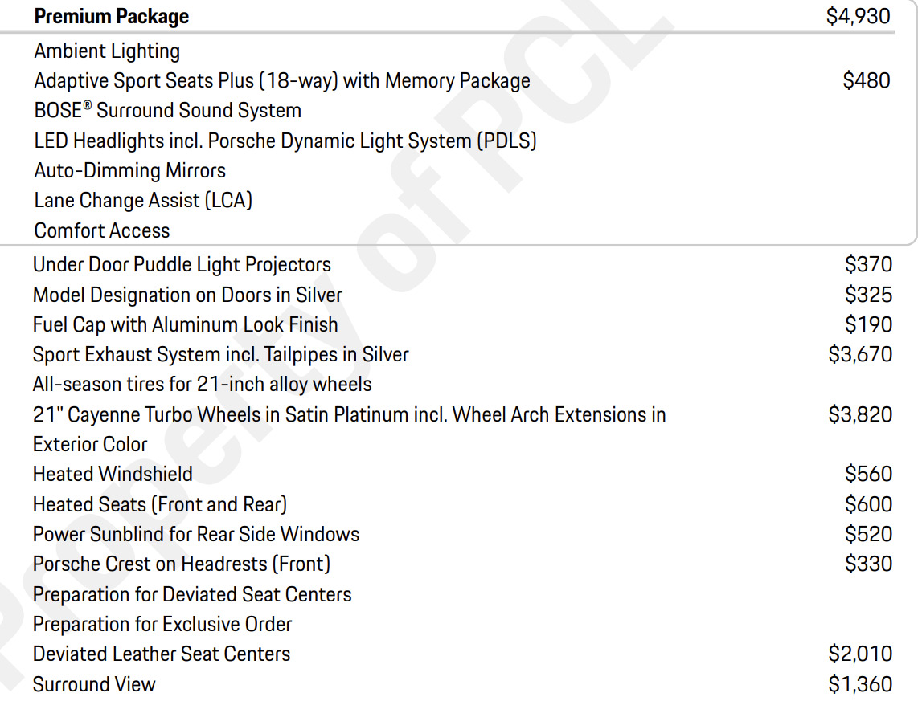Select the Comfort Access entry

[102, 231]
